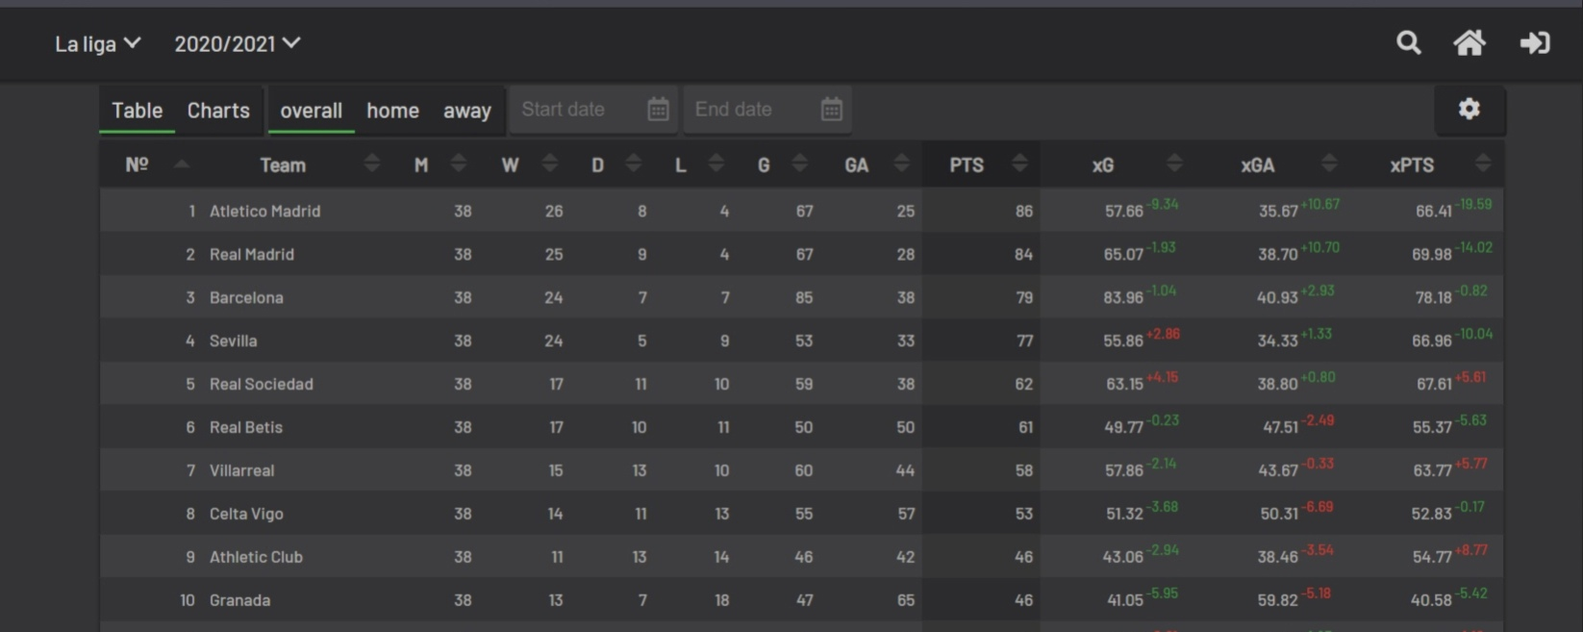Expand the 2020/2021 season dropdown
1583x632 pixels.
(238, 43)
